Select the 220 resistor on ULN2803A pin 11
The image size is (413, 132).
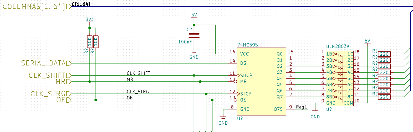(x=384, y=97)
